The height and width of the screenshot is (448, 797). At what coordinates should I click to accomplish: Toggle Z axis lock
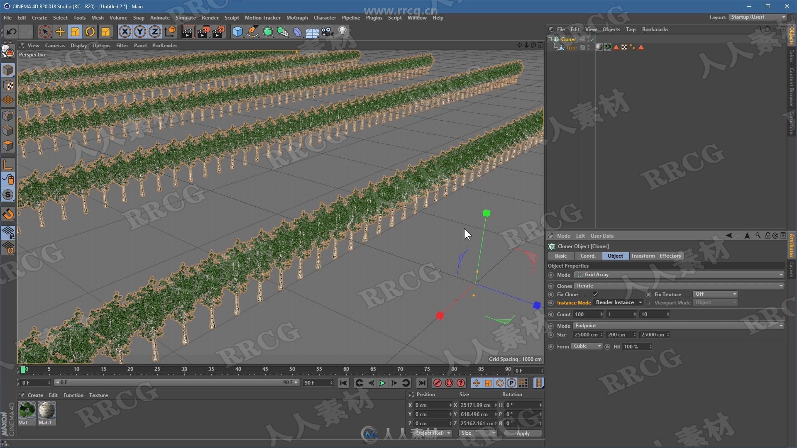point(155,32)
